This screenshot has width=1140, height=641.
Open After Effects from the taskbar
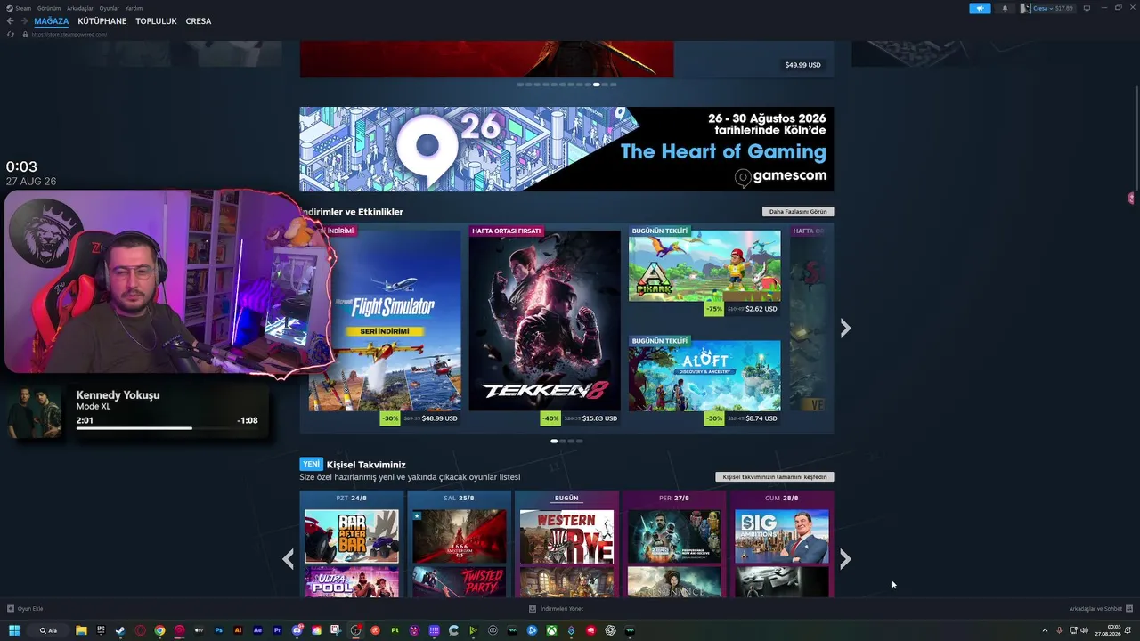[257, 630]
